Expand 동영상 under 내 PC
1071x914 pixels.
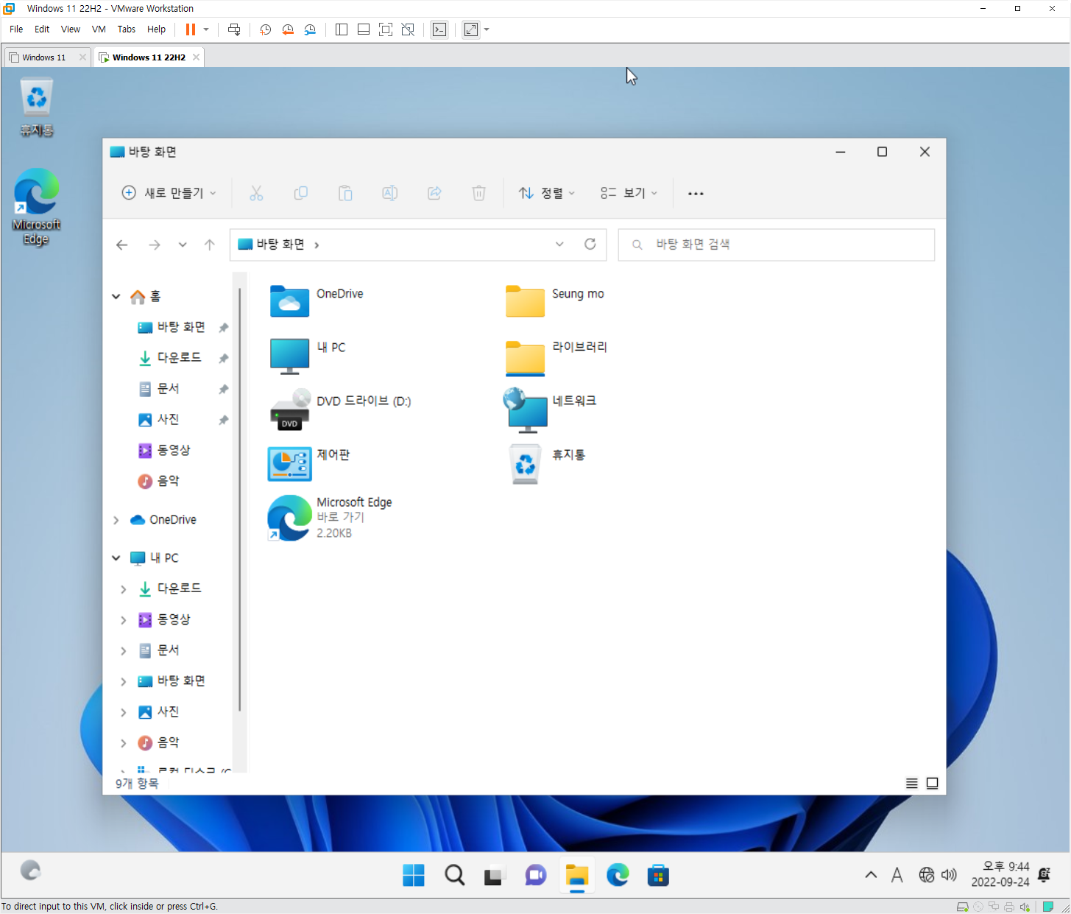coord(124,620)
